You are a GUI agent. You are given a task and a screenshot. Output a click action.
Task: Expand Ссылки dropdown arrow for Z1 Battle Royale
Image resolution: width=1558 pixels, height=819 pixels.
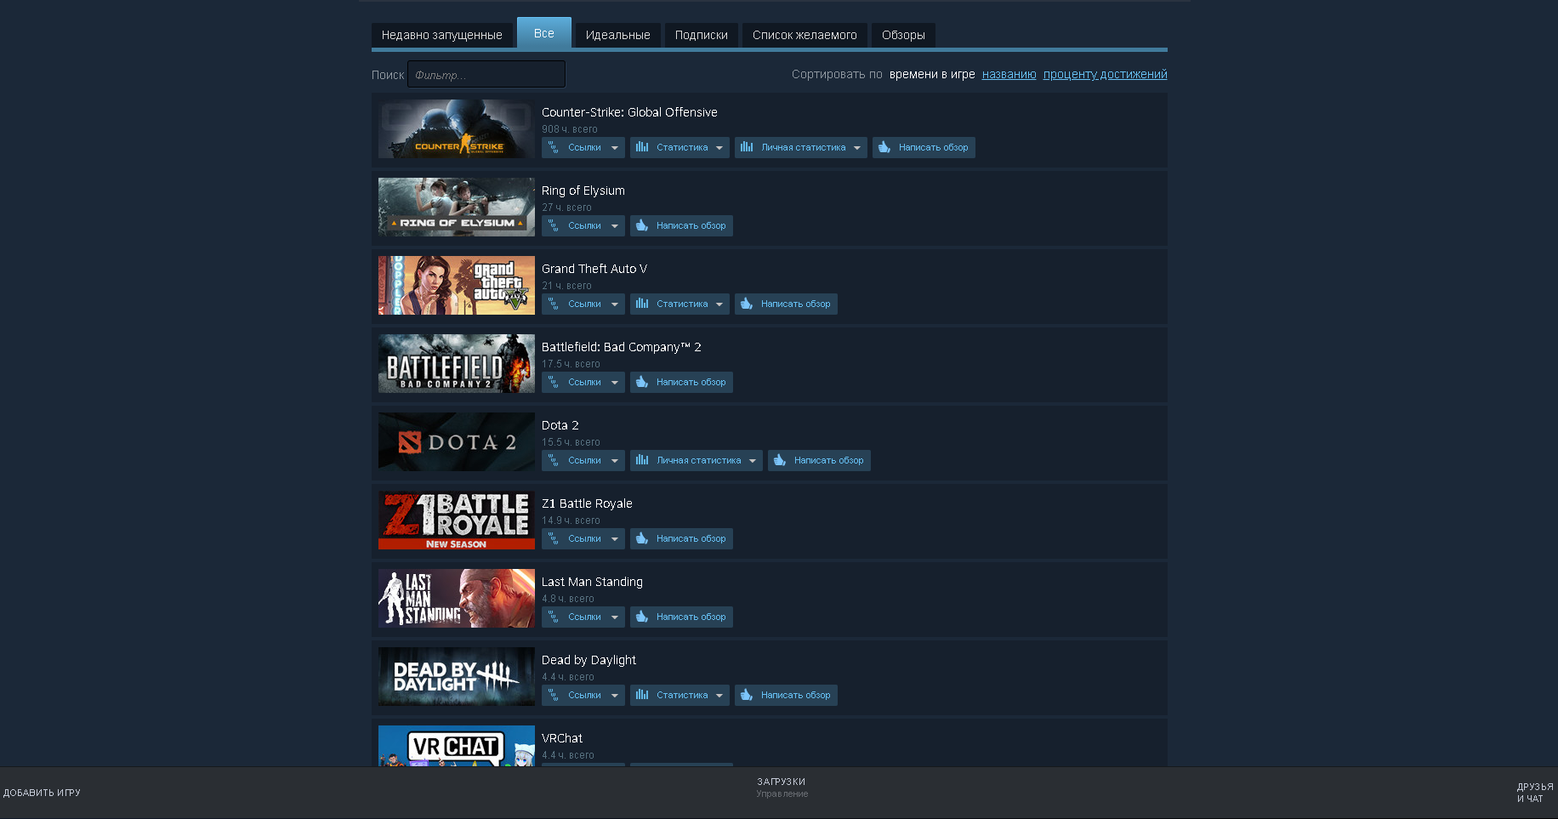click(615, 539)
